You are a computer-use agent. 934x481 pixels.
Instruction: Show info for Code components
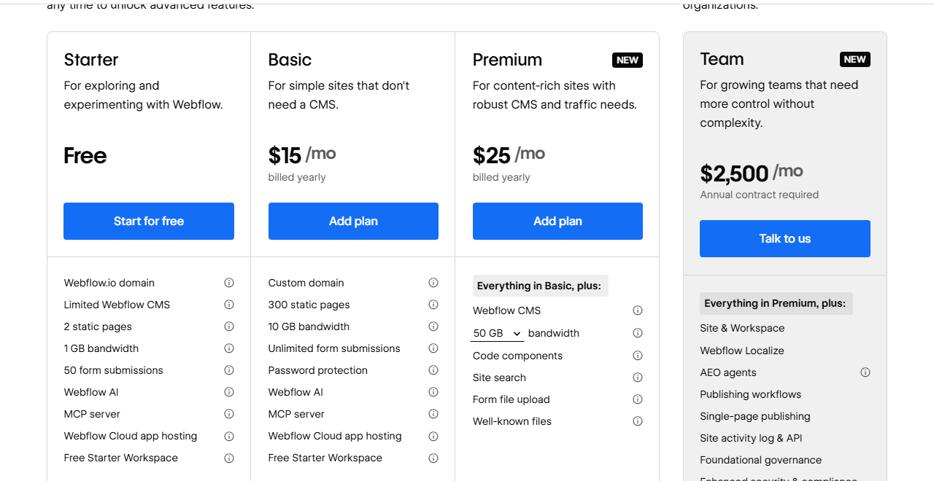[638, 356]
